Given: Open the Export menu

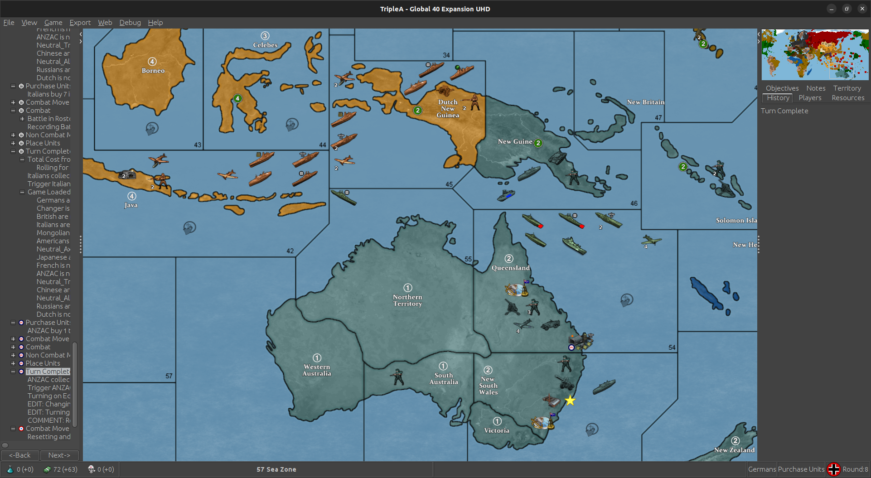Looking at the screenshot, I should tap(80, 22).
